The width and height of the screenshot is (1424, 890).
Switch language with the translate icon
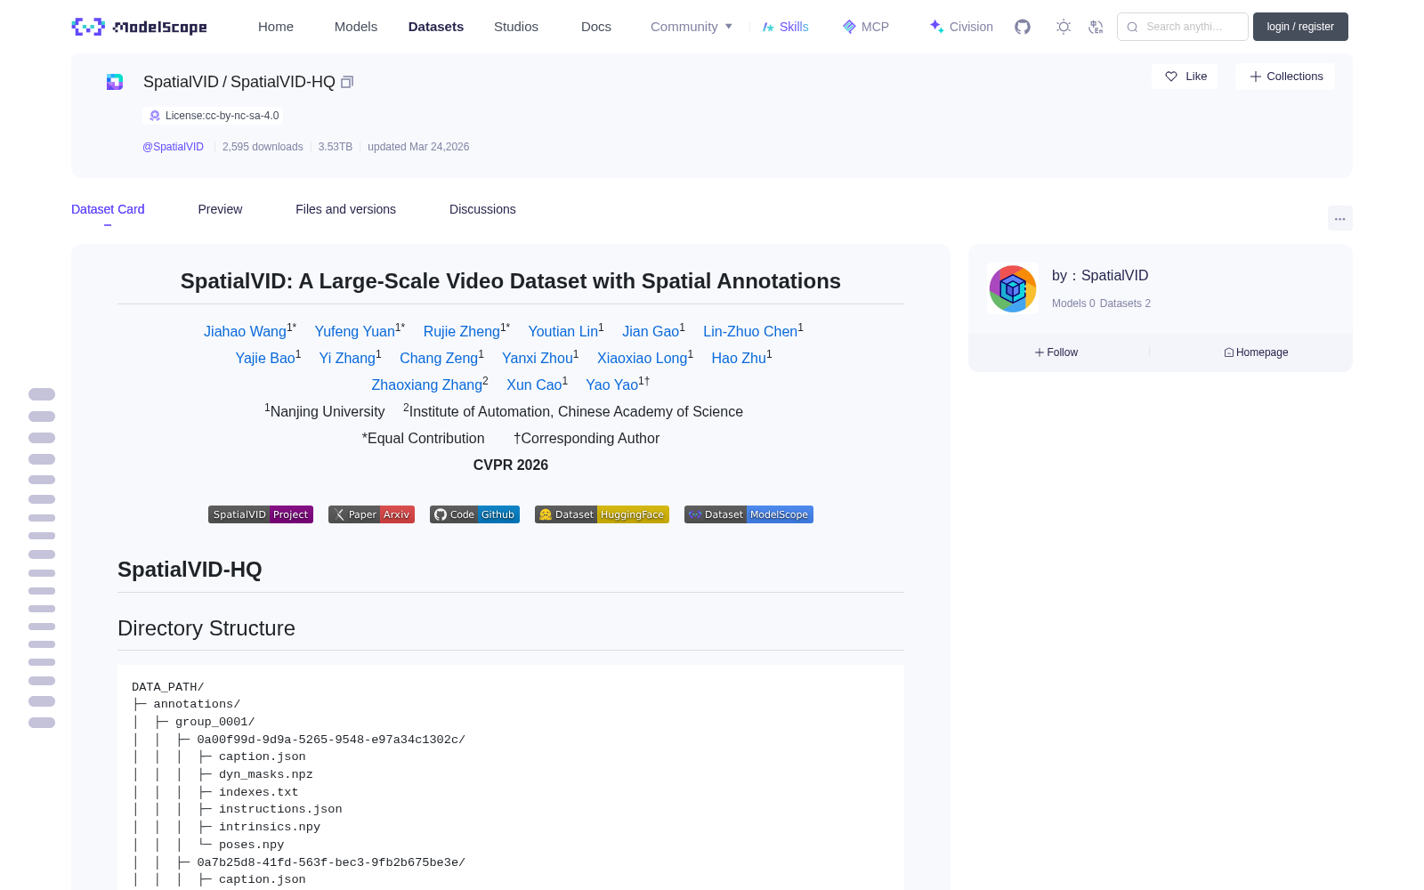1096,27
